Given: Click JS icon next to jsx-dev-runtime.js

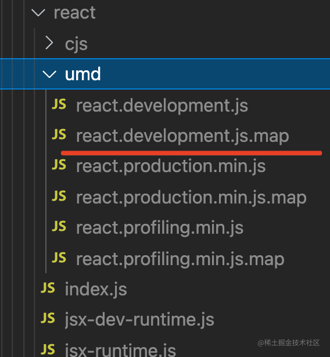Looking at the screenshot, I should click(x=48, y=318).
